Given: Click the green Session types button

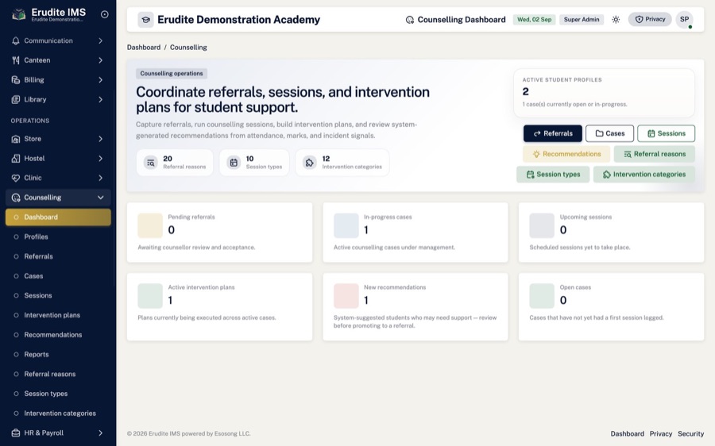Looking at the screenshot, I should (553, 175).
